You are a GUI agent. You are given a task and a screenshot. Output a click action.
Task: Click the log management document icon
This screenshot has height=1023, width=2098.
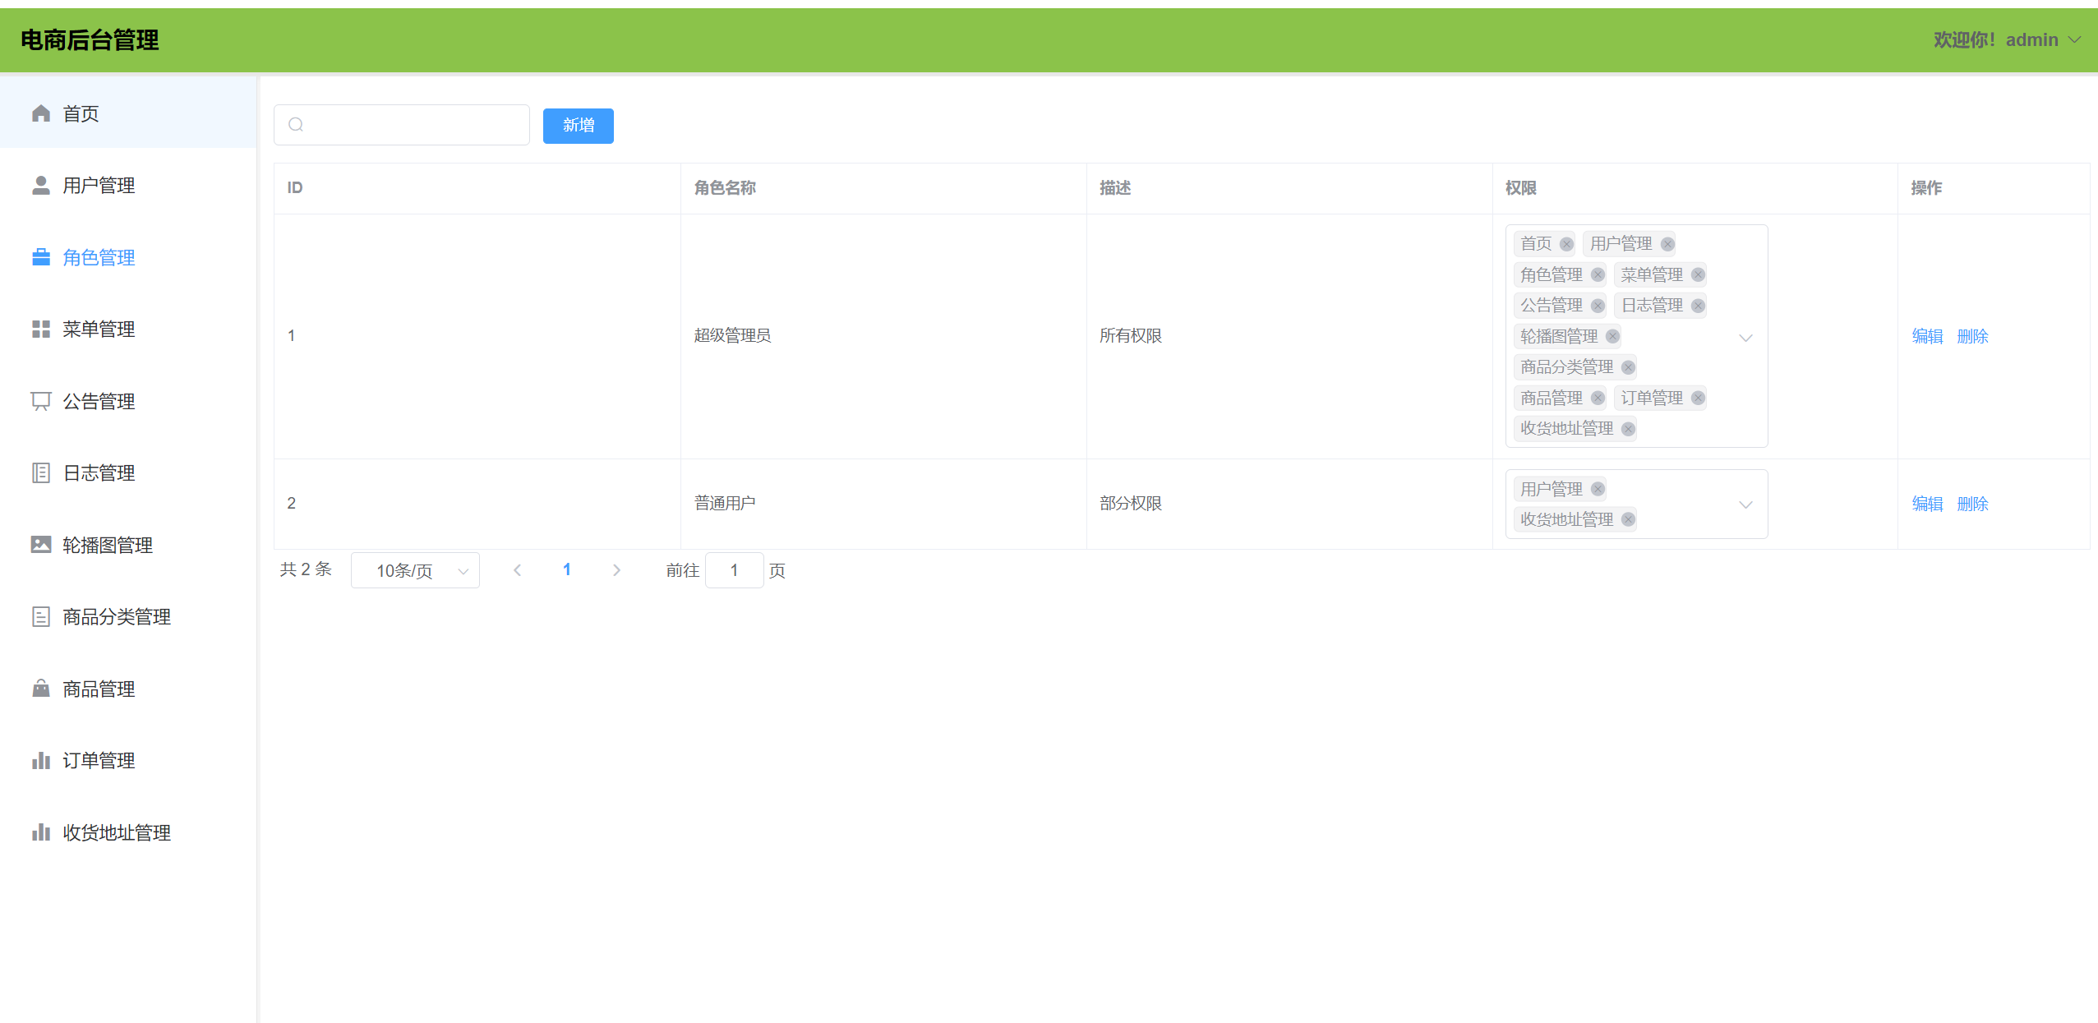(x=41, y=473)
